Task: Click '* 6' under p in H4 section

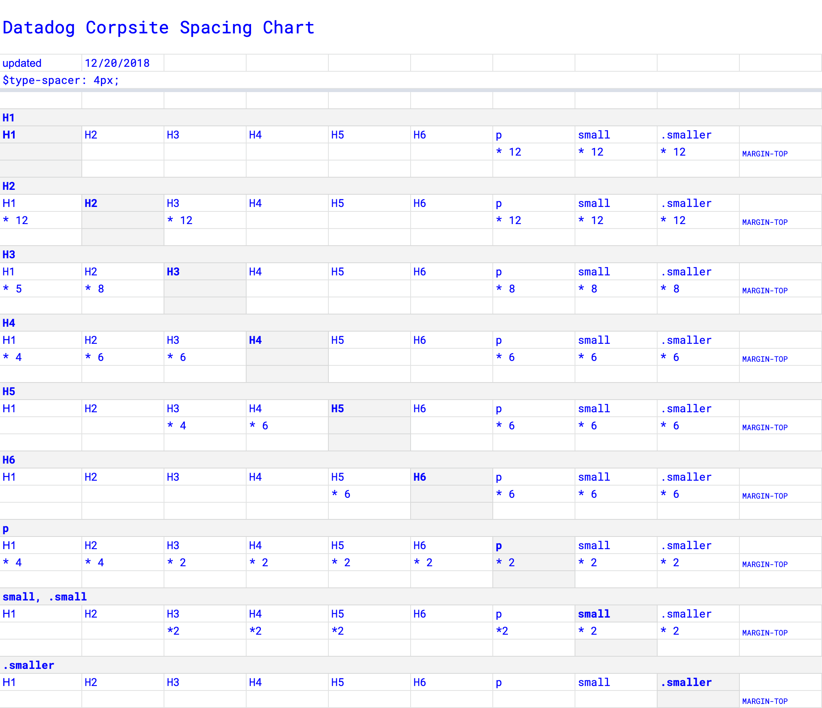Action: 534,357
